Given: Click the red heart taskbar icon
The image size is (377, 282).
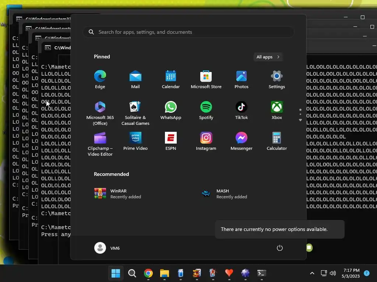Looking at the screenshot, I should 229,273.
